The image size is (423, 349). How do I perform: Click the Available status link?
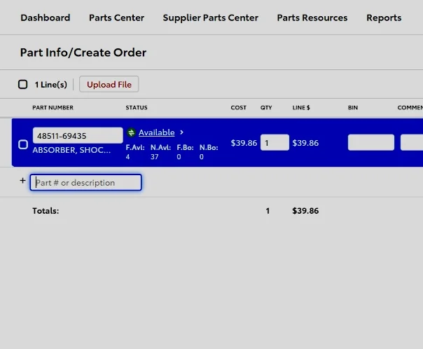(x=156, y=132)
